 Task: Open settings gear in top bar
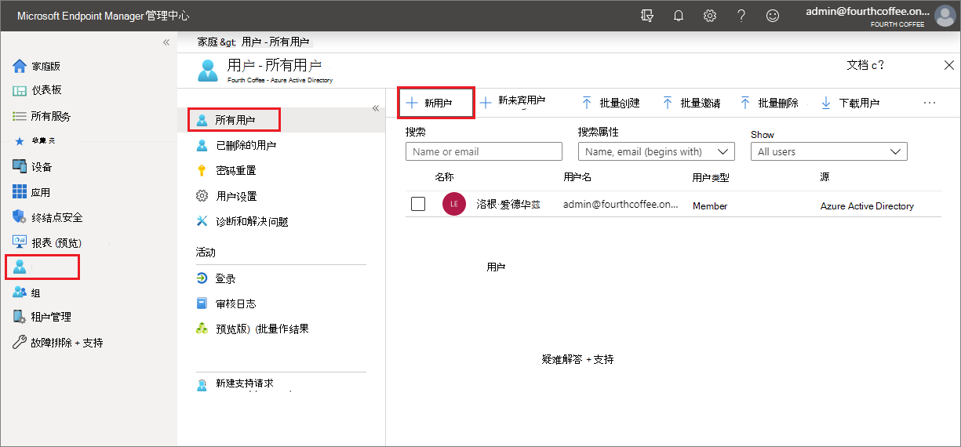[x=710, y=16]
